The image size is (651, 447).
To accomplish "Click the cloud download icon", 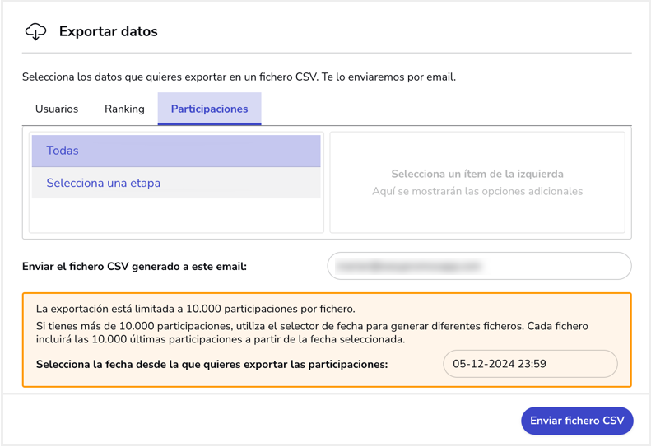I will tap(35, 31).
